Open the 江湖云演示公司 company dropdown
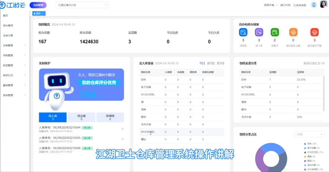 (x=83, y=5)
